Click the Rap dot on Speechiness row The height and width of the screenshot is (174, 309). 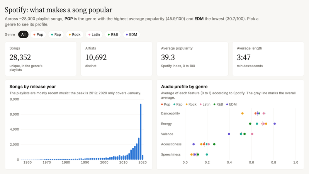click(207, 154)
